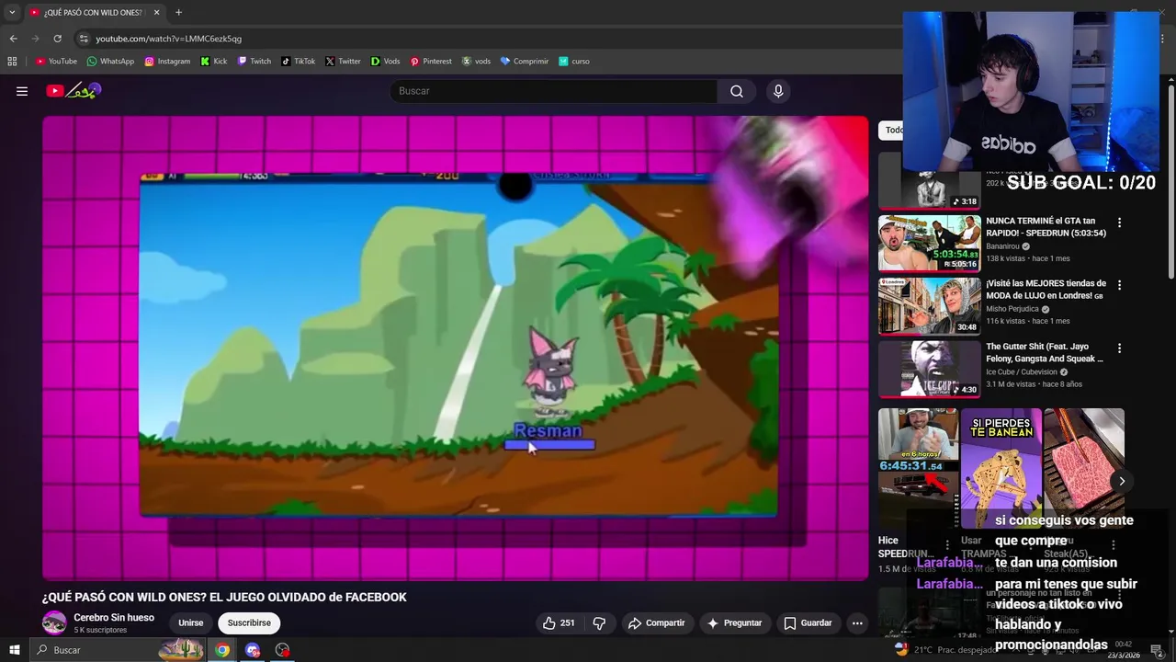Click the youtube.com address bar URL
This screenshot has height=662, width=1176.
pyautogui.click(x=169, y=39)
